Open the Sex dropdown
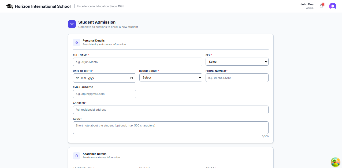Image resolution: width=342 pixels, height=168 pixels. pos(237,62)
